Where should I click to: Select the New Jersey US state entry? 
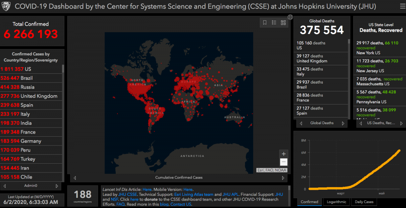[x=380, y=66]
